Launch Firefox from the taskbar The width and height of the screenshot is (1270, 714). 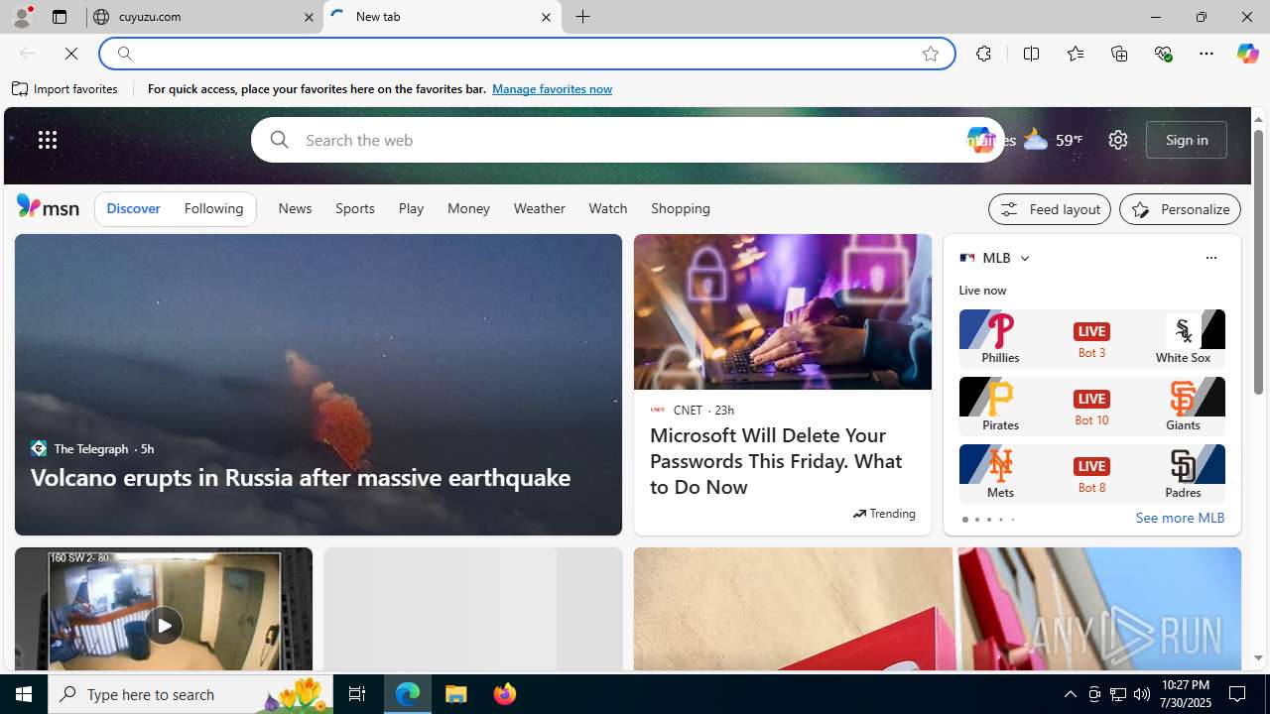pos(505,694)
